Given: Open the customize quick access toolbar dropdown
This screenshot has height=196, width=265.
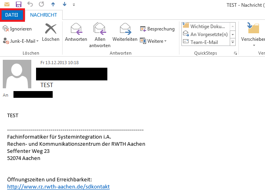Looking at the screenshot, I should 74,5.
